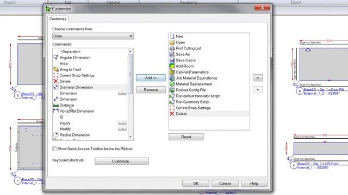The height and width of the screenshot is (195, 348).
Task: Open the Base2D Door RH part link
Action: point(324,89)
